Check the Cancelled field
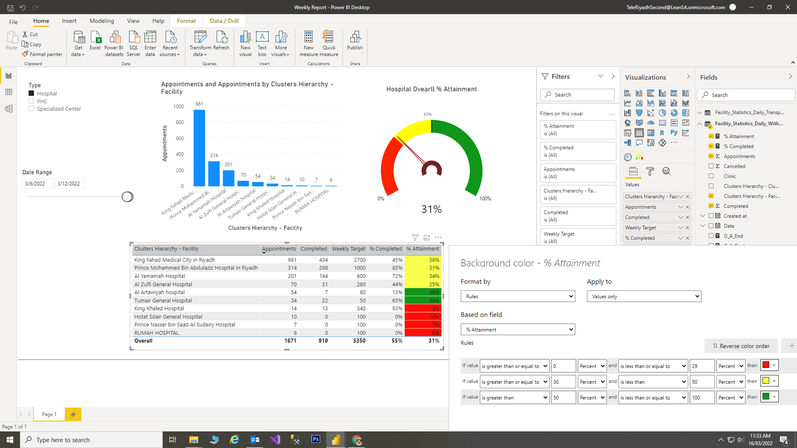 (711, 166)
